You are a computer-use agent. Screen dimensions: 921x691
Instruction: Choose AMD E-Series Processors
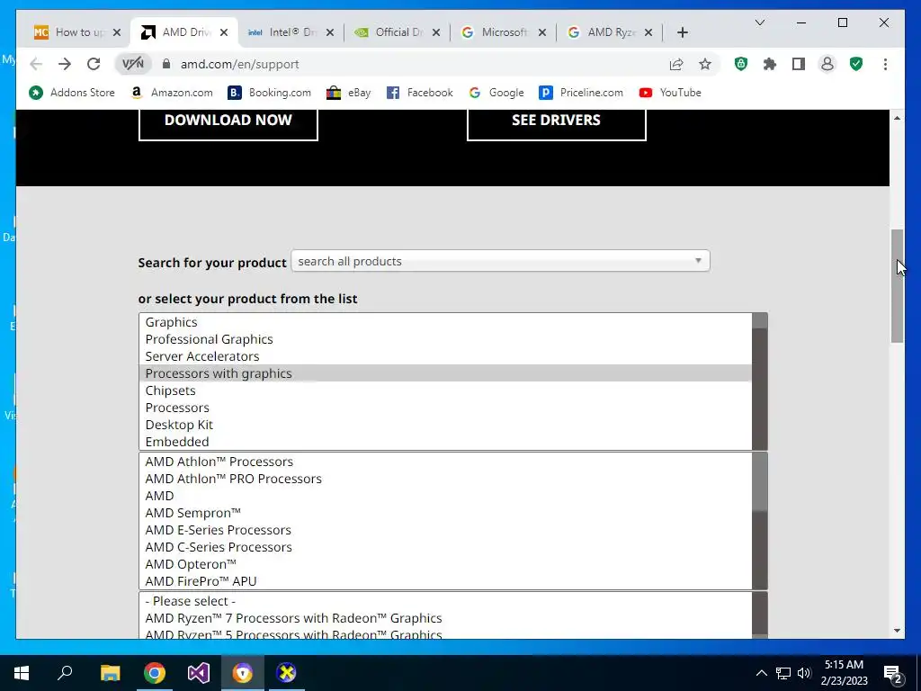(445, 529)
